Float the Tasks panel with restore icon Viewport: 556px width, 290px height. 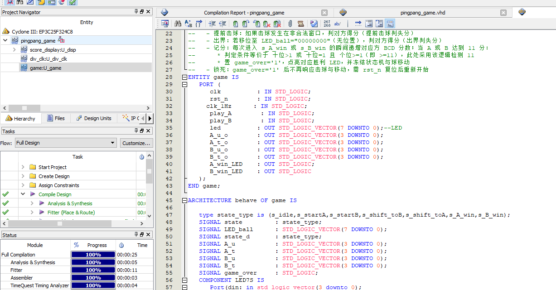[142, 131]
